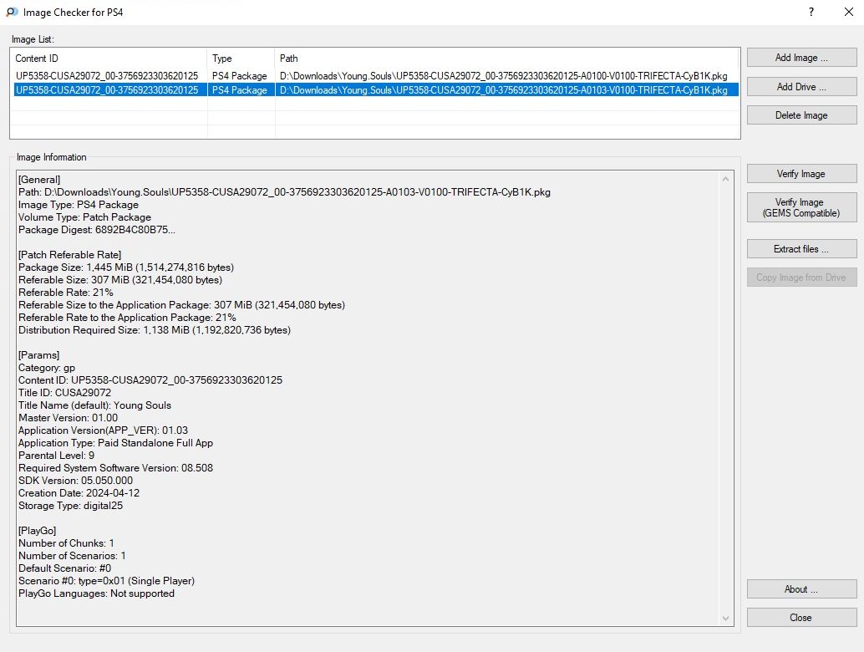Click the 'Master Version: 01.00' line
This screenshot has height=652, width=864.
point(69,418)
